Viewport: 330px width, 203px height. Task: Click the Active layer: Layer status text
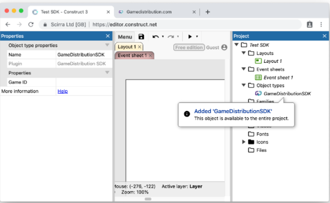pyautogui.click(x=182, y=186)
